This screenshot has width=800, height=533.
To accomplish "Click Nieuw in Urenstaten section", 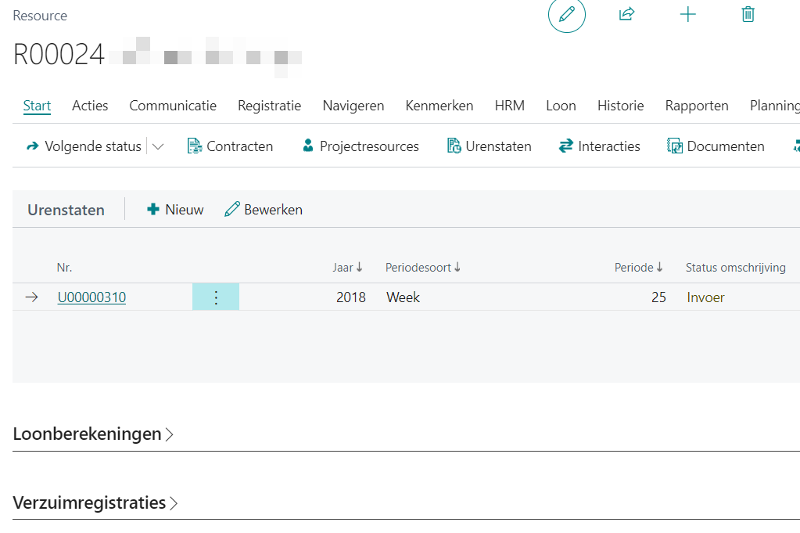I will 175,210.
